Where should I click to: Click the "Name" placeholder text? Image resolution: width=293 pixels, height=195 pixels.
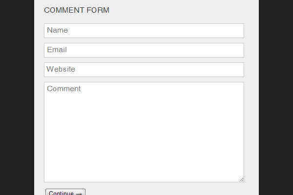tap(58, 30)
